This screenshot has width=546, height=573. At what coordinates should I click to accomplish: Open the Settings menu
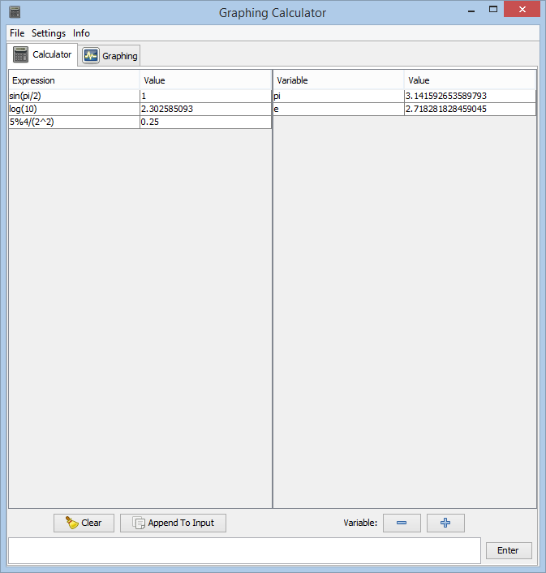(49, 33)
